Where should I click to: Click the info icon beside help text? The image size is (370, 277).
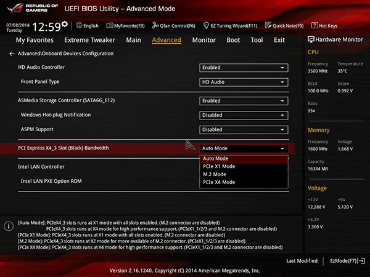9,226
